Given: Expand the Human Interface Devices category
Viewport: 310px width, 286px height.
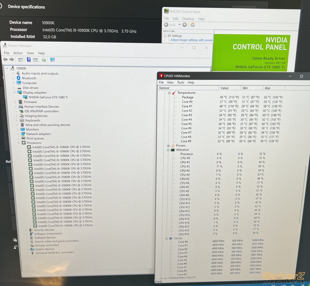Looking at the screenshot, I should tap(16, 107).
